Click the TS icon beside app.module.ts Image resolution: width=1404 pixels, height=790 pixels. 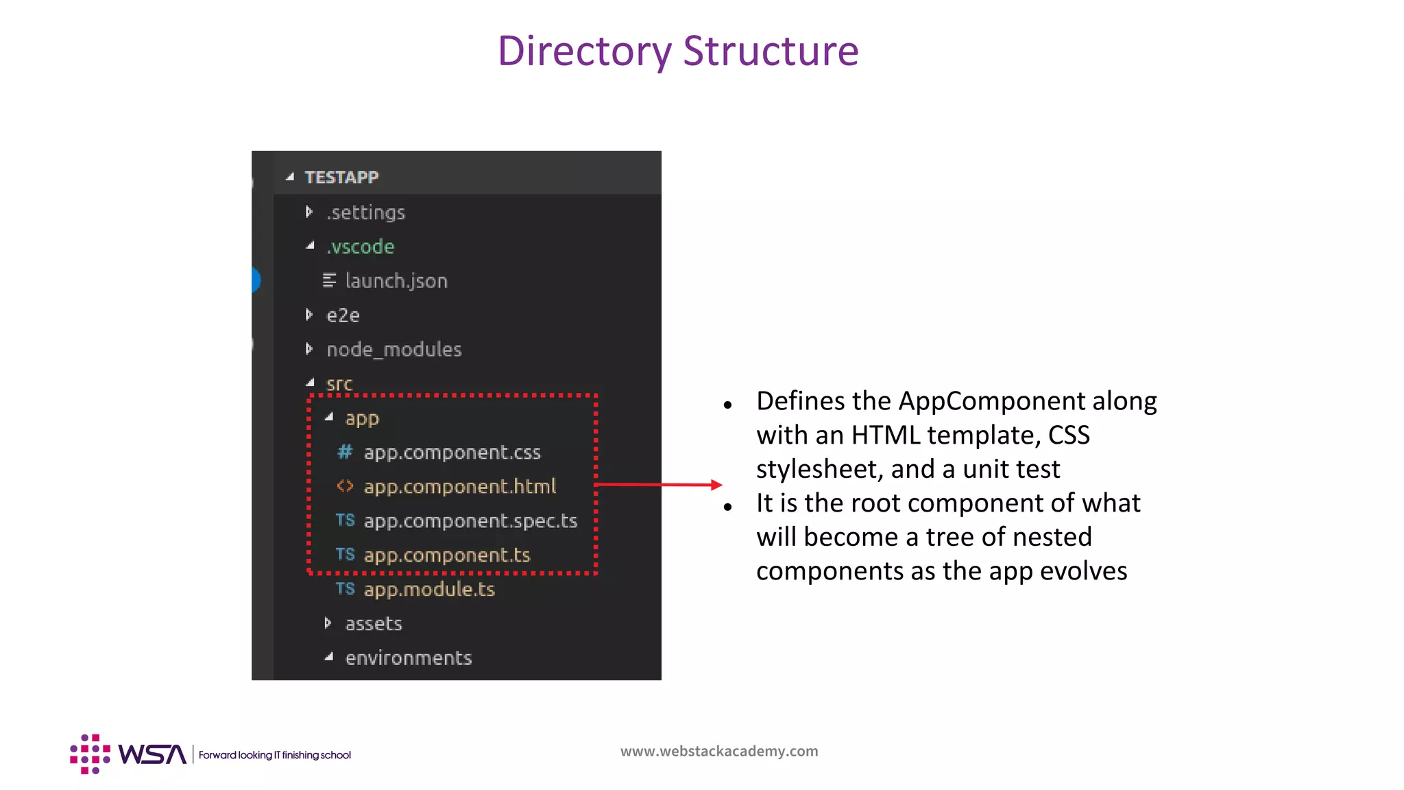click(x=345, y=589)
